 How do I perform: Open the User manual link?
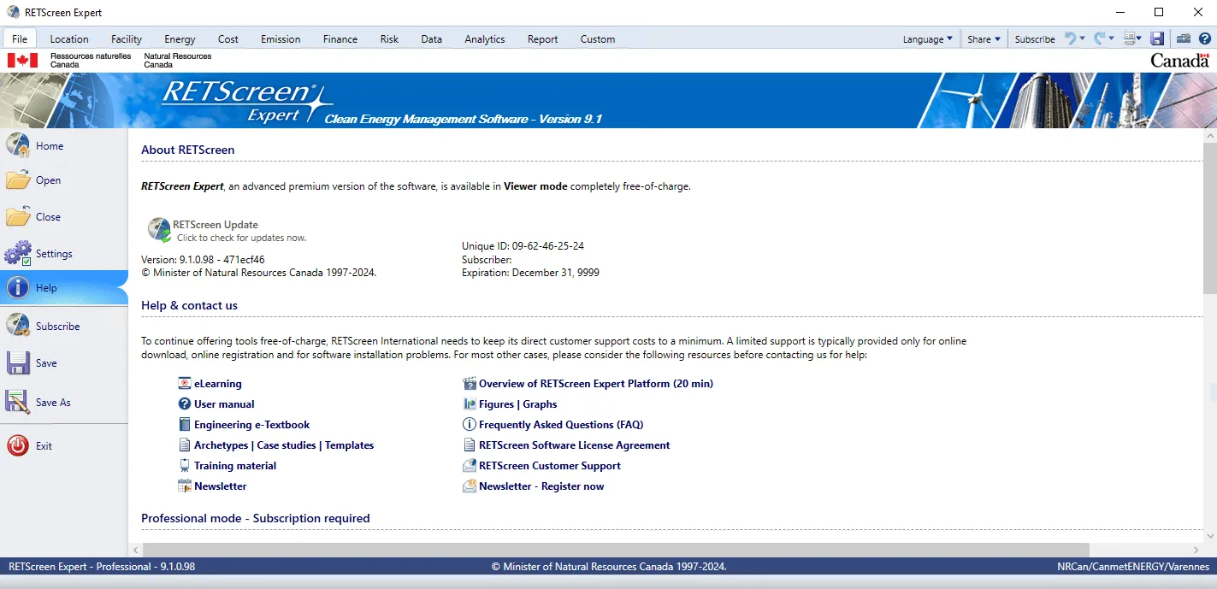pos(224,404)
